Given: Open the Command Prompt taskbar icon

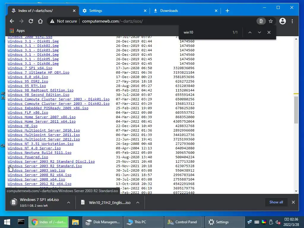Looking at the screenshot, I should point(21,222).
